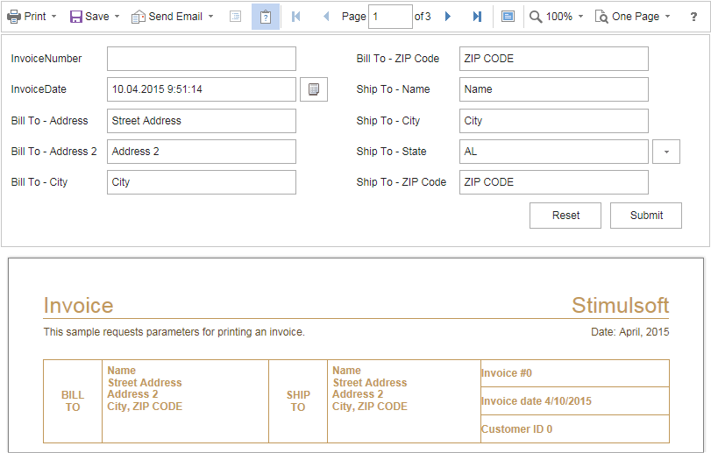Screen dimensions: 711x453
Task: Jump to the last page
Action: coord(477,17)
